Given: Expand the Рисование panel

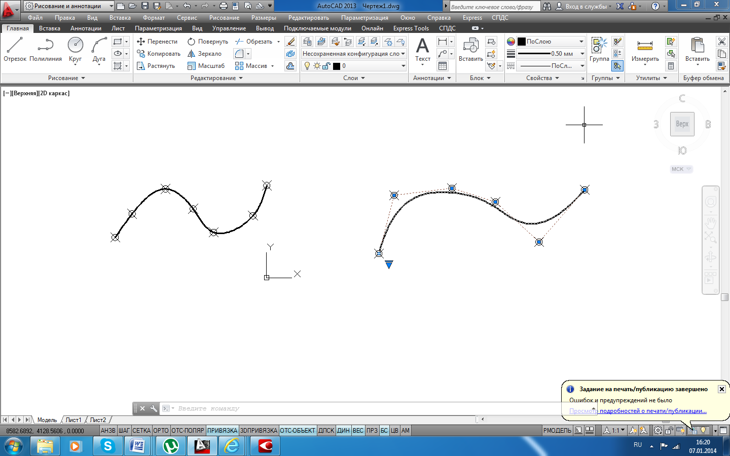Looking at the screenshot, I should [x=66, y=78].
